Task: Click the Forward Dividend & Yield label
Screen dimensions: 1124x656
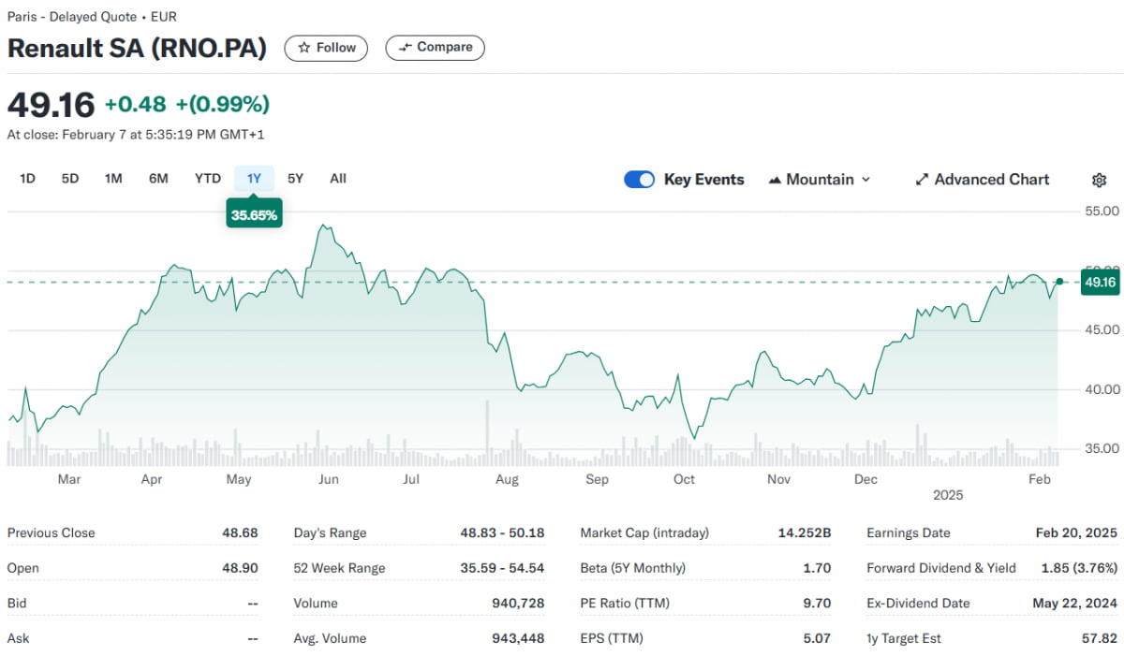Action: click(941, 568)
